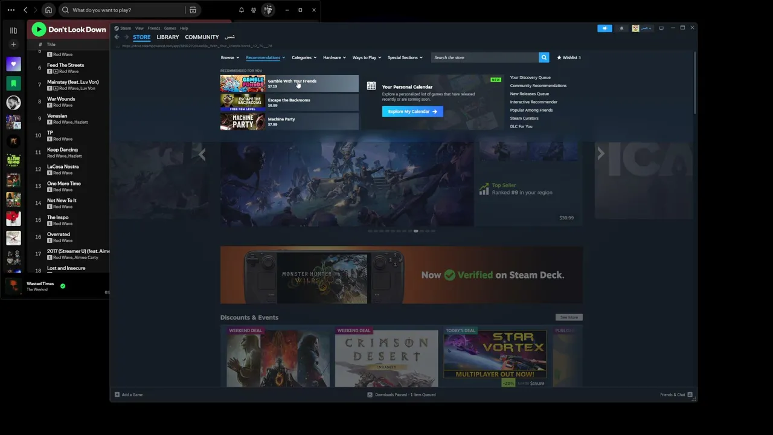
Task: Open Your Discovery Queue link
Action: coord(530,77)
